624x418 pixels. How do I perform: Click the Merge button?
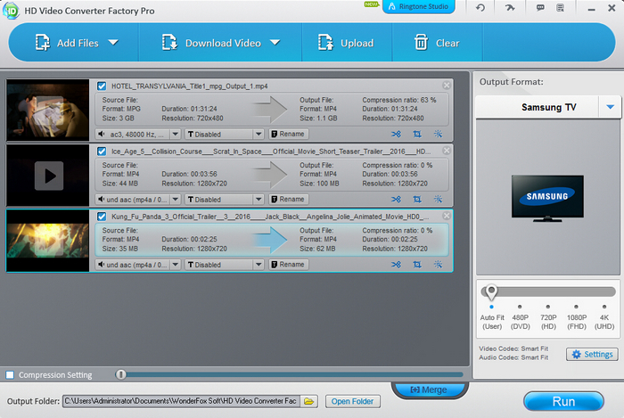[429, 389]
